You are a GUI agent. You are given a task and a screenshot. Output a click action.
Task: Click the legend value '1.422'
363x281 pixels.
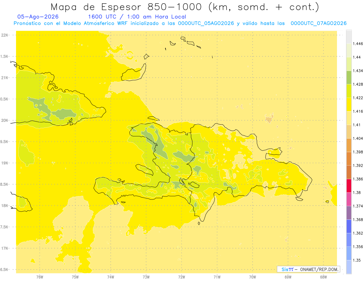point(358,98)
